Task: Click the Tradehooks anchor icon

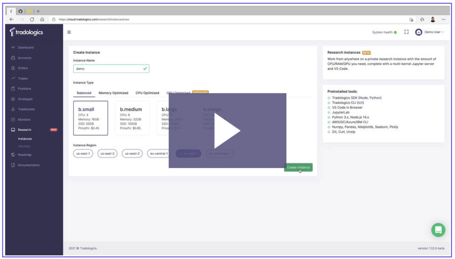Action: (x=13, y=109)
